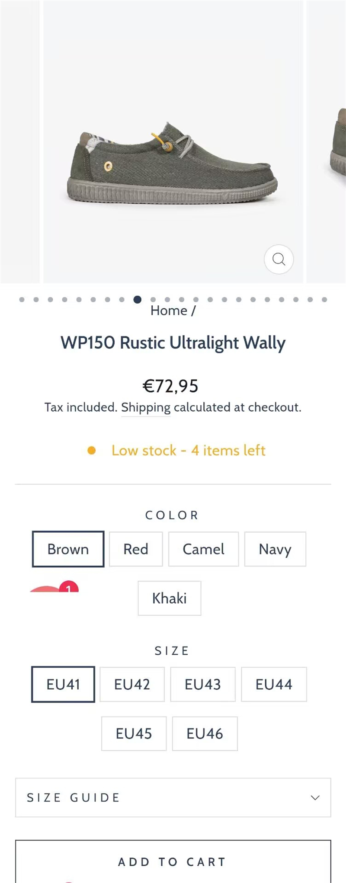346x883 pixels.
Task: Select the Khaki color option
Action: 170,598
